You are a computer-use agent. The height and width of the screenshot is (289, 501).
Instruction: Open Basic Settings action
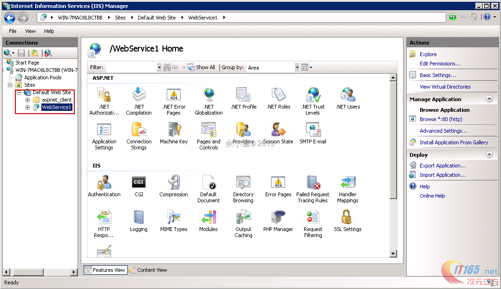point(437,75)
